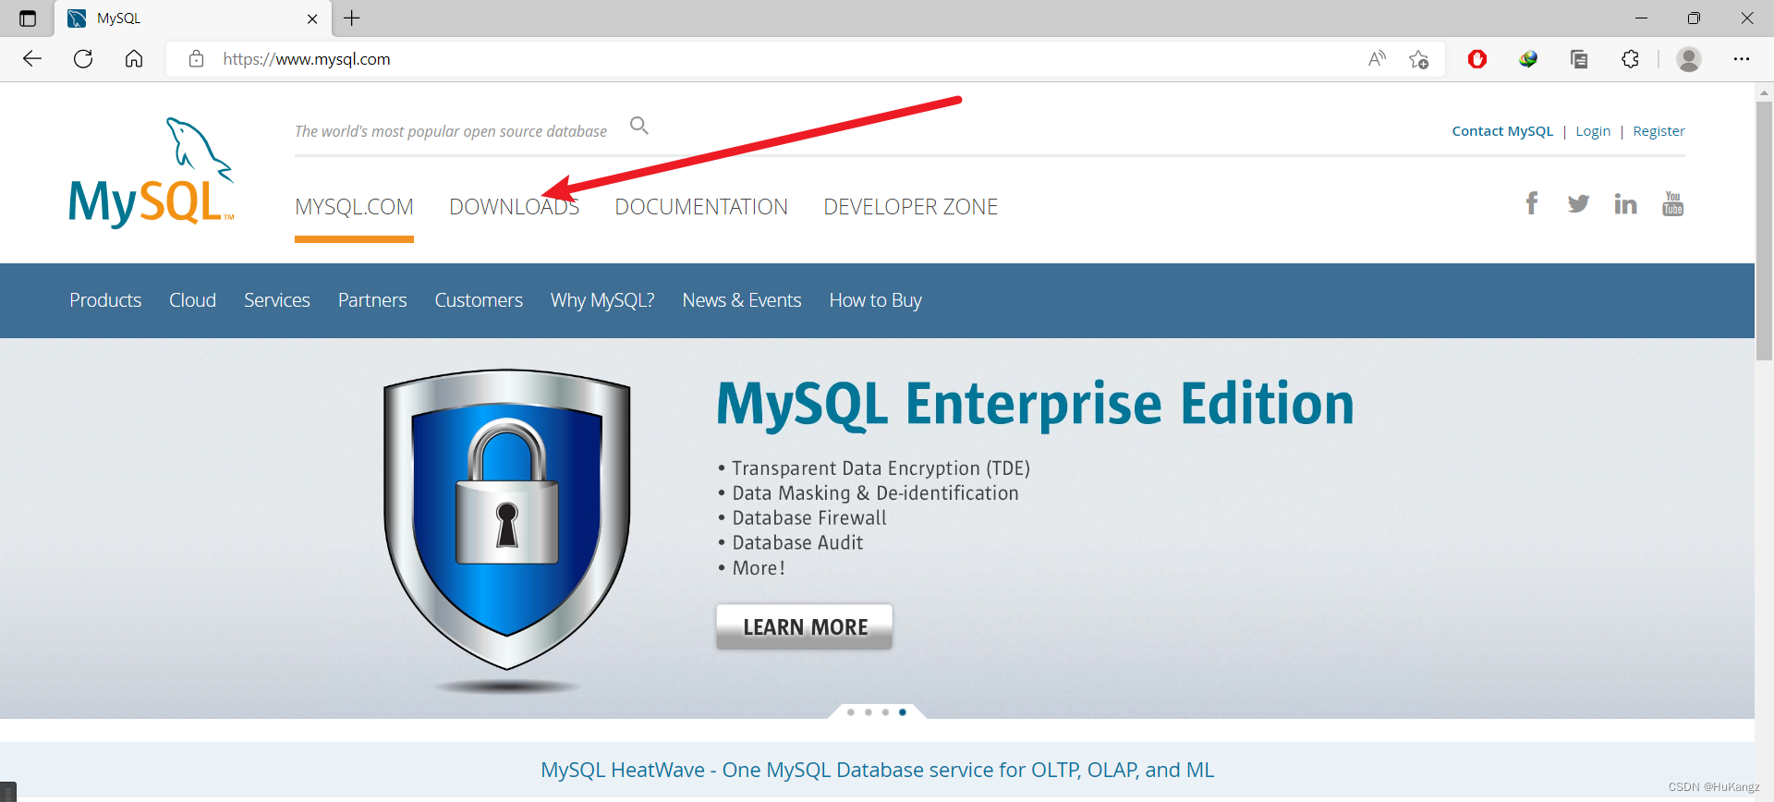Open the browser Settings and more menu

coord(1742,59)
